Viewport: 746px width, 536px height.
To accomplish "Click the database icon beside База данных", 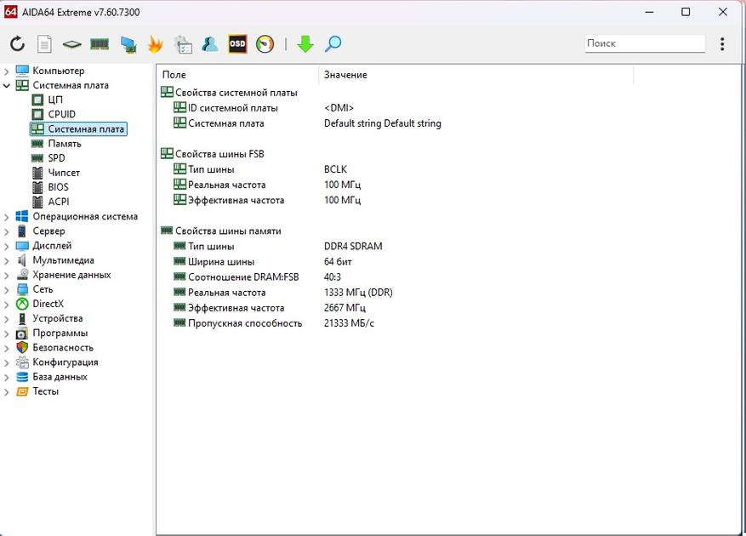I will point(22,377).
